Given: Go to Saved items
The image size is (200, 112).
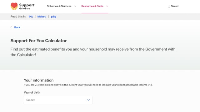Looking at the screenshot, I should click(x=173, y=6).
